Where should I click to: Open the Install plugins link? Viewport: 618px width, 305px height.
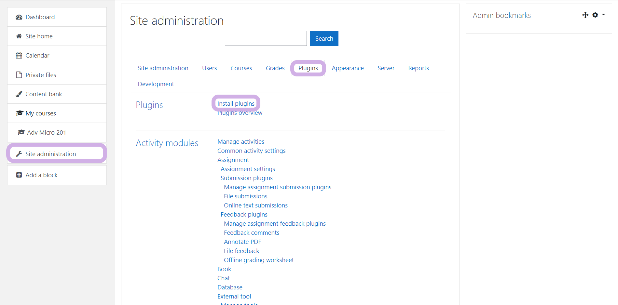(236, 103)
